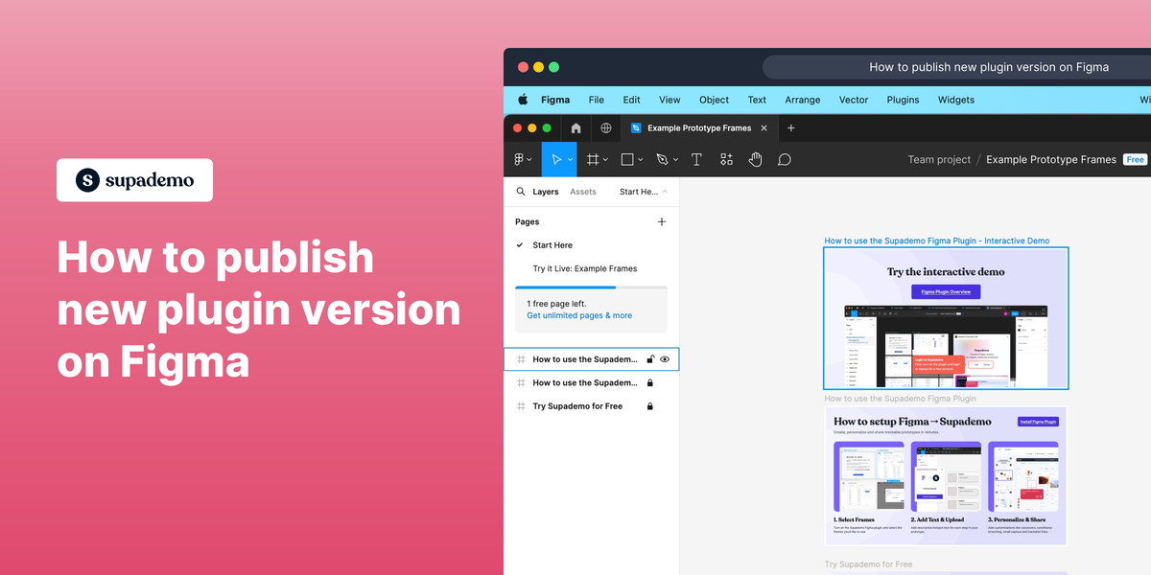This screenshot has height=575, width=1151.
Task: Open the Frame tool options chevron
Action: 606,160
